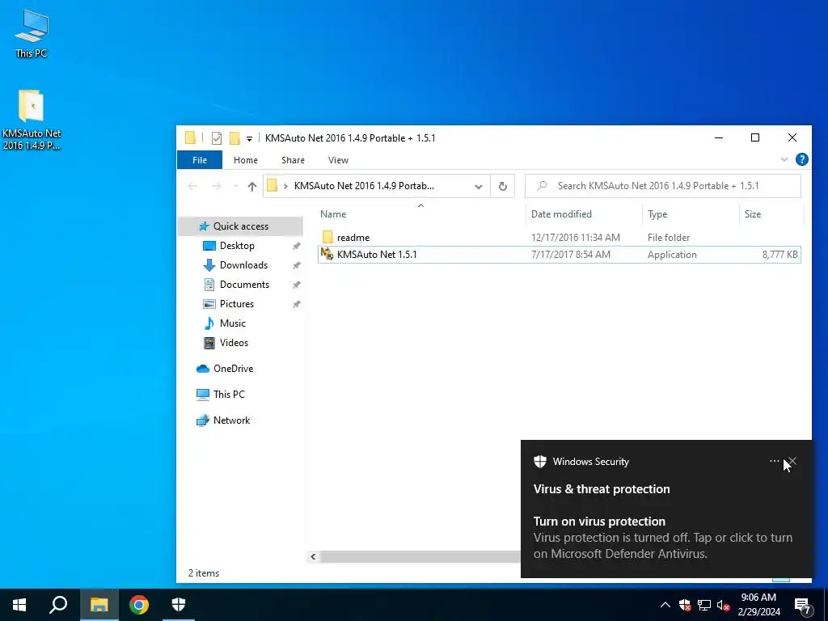Go up one folder level
Viewport: 828px width, 621px height.
tap(252, 186)
